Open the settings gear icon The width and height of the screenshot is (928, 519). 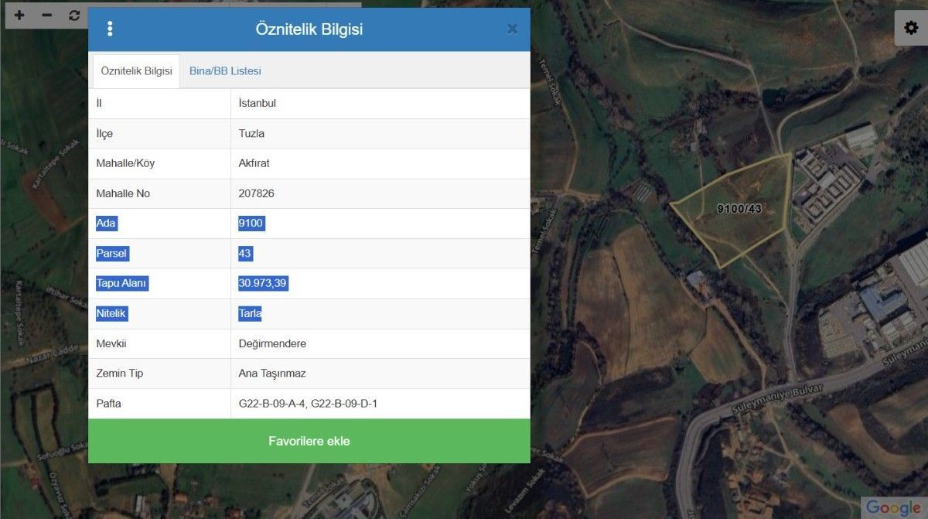pos(911,29)
